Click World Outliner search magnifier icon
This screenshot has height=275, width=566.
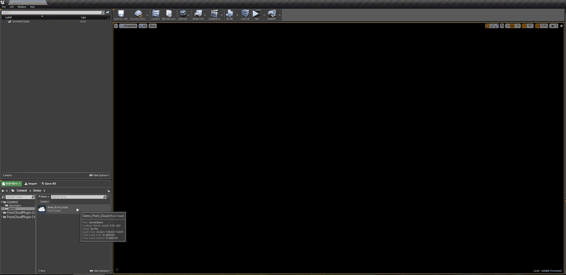tap(103, 12)
